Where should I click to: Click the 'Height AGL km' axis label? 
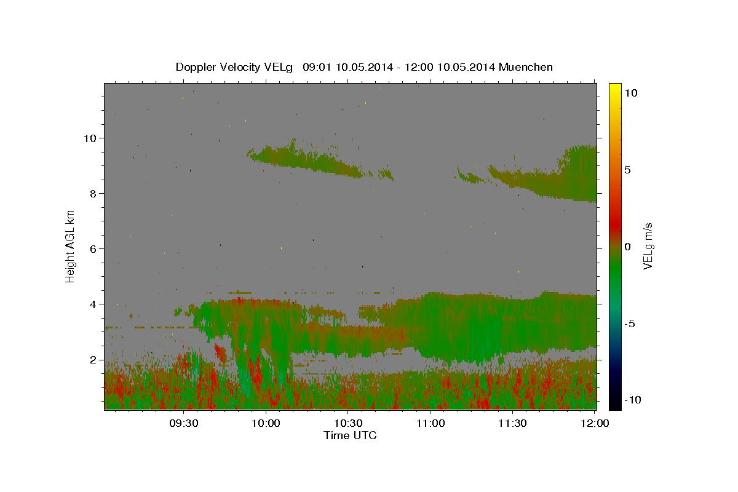pos(71,246)
